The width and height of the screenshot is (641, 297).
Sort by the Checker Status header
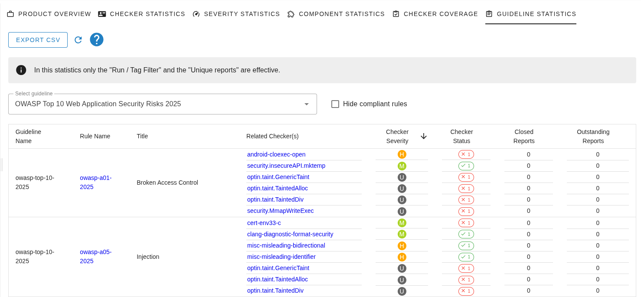pos(461,136)
